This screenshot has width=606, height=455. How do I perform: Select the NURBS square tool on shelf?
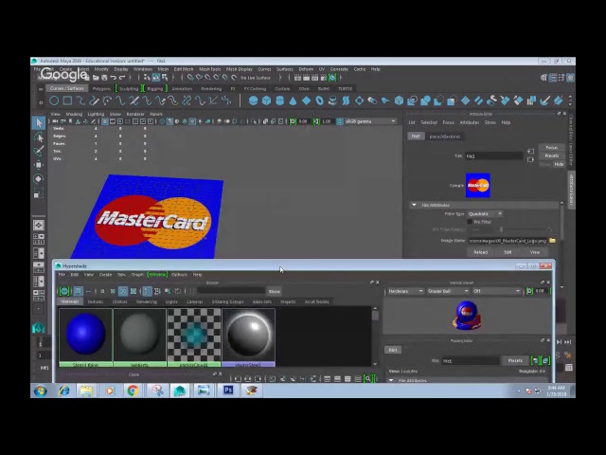pyautogui.click(x=67, y=101)
